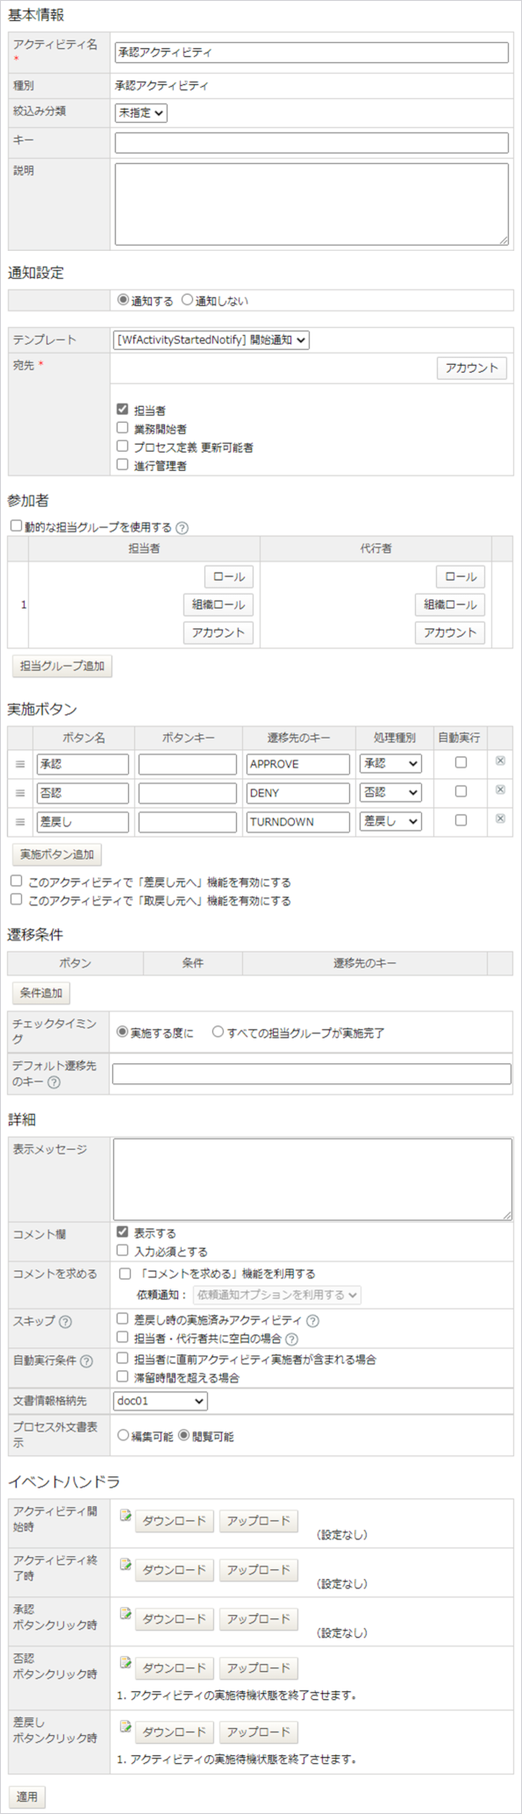
Task: Open the help icon beside スキップ label
Action: click(x=65, y=1322)
